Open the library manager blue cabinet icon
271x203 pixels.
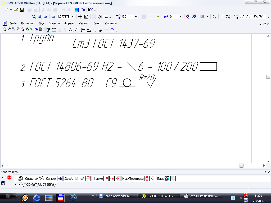[76, 10]
